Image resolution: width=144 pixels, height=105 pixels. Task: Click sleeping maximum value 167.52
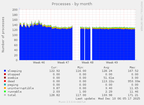coord(133,71)
